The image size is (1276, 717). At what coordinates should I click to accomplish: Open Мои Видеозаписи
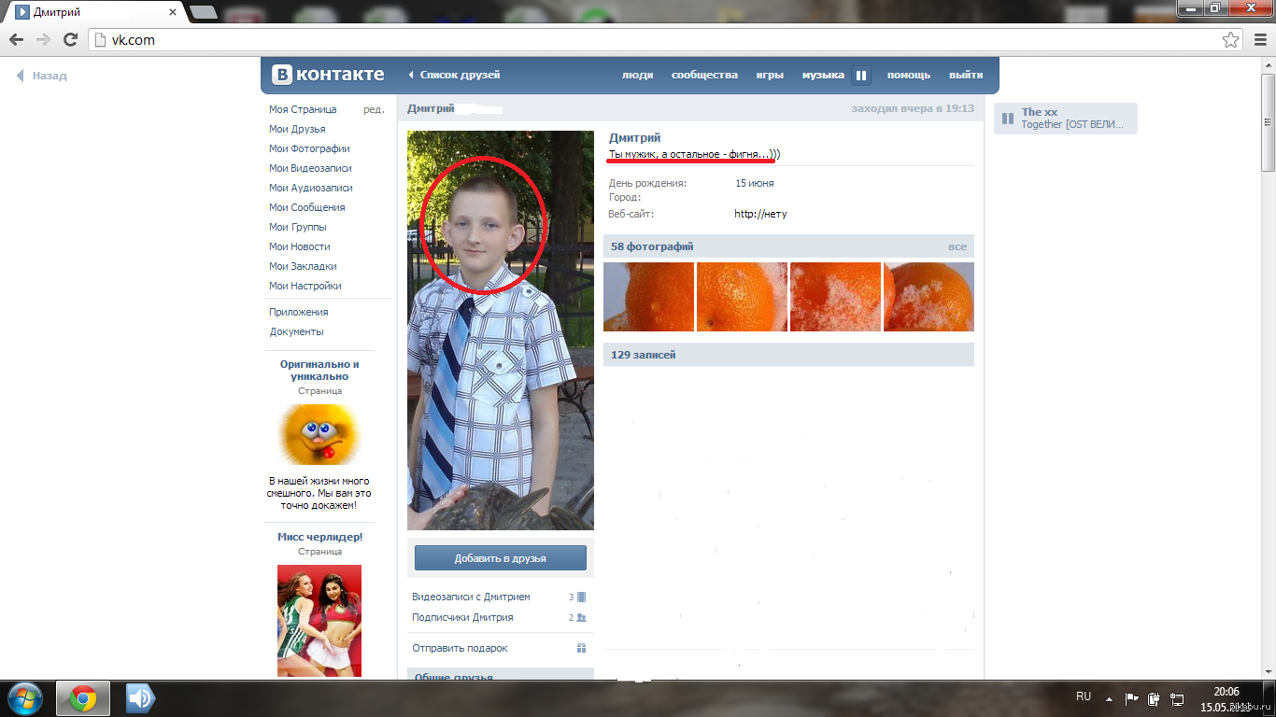[310, 168]
